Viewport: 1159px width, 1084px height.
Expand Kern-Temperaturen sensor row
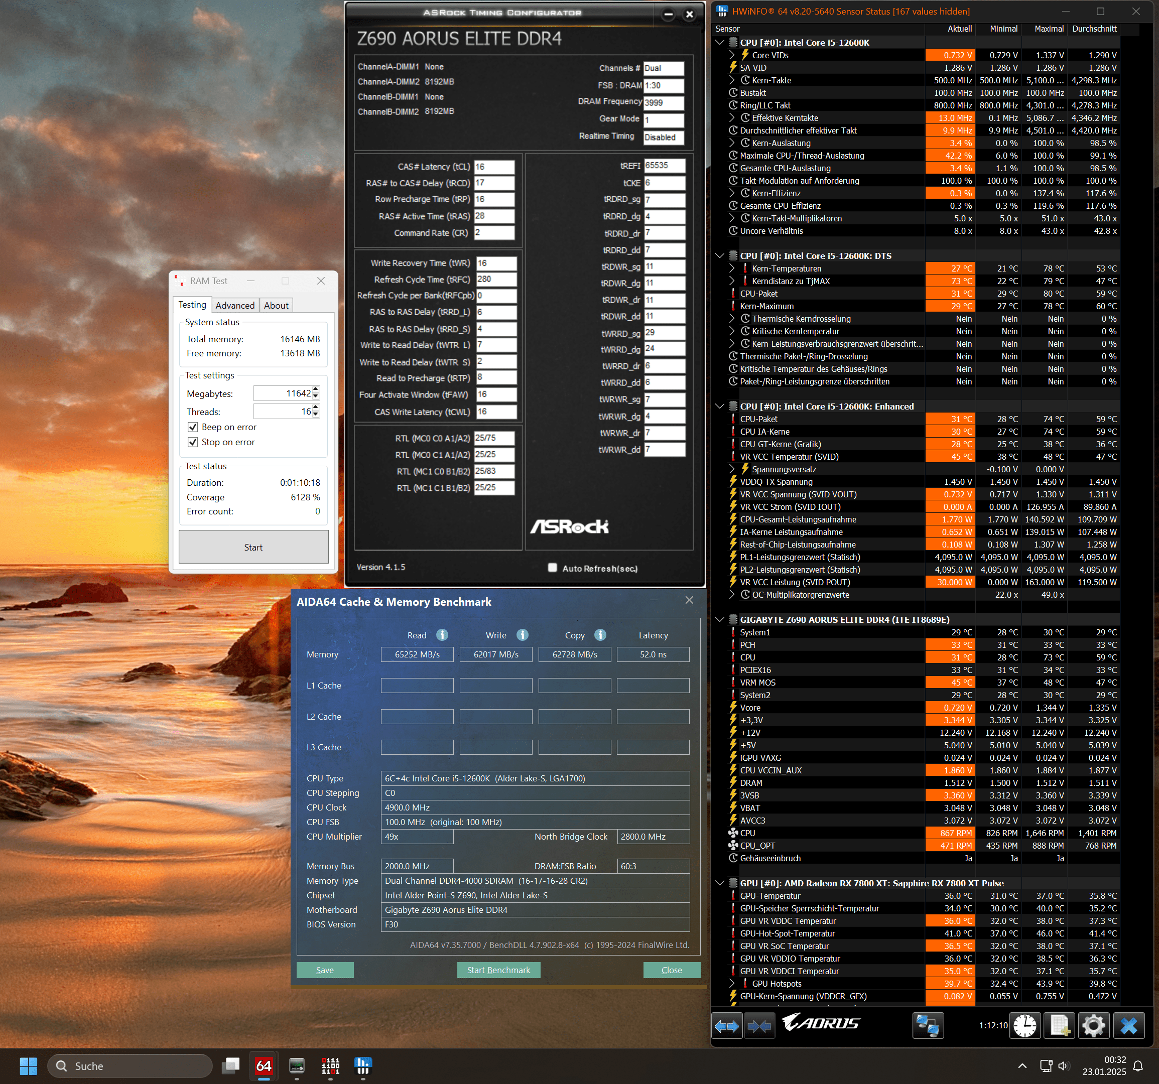[732, 268]
